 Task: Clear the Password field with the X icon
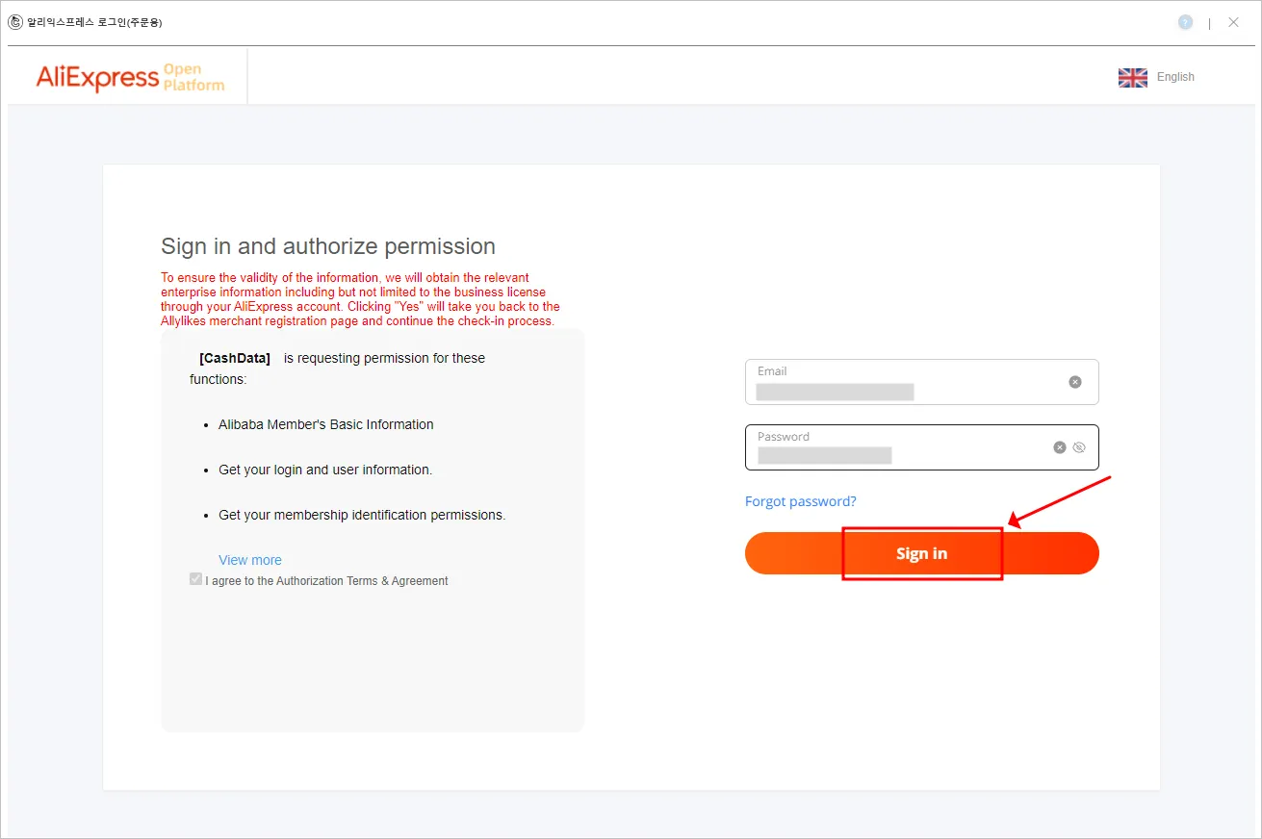1060,447
